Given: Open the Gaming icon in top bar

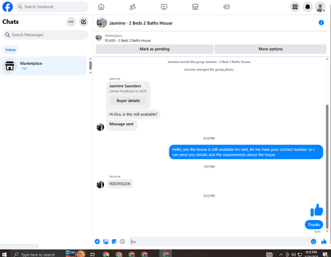Looking at the screenshot, I should pos(226,7).
